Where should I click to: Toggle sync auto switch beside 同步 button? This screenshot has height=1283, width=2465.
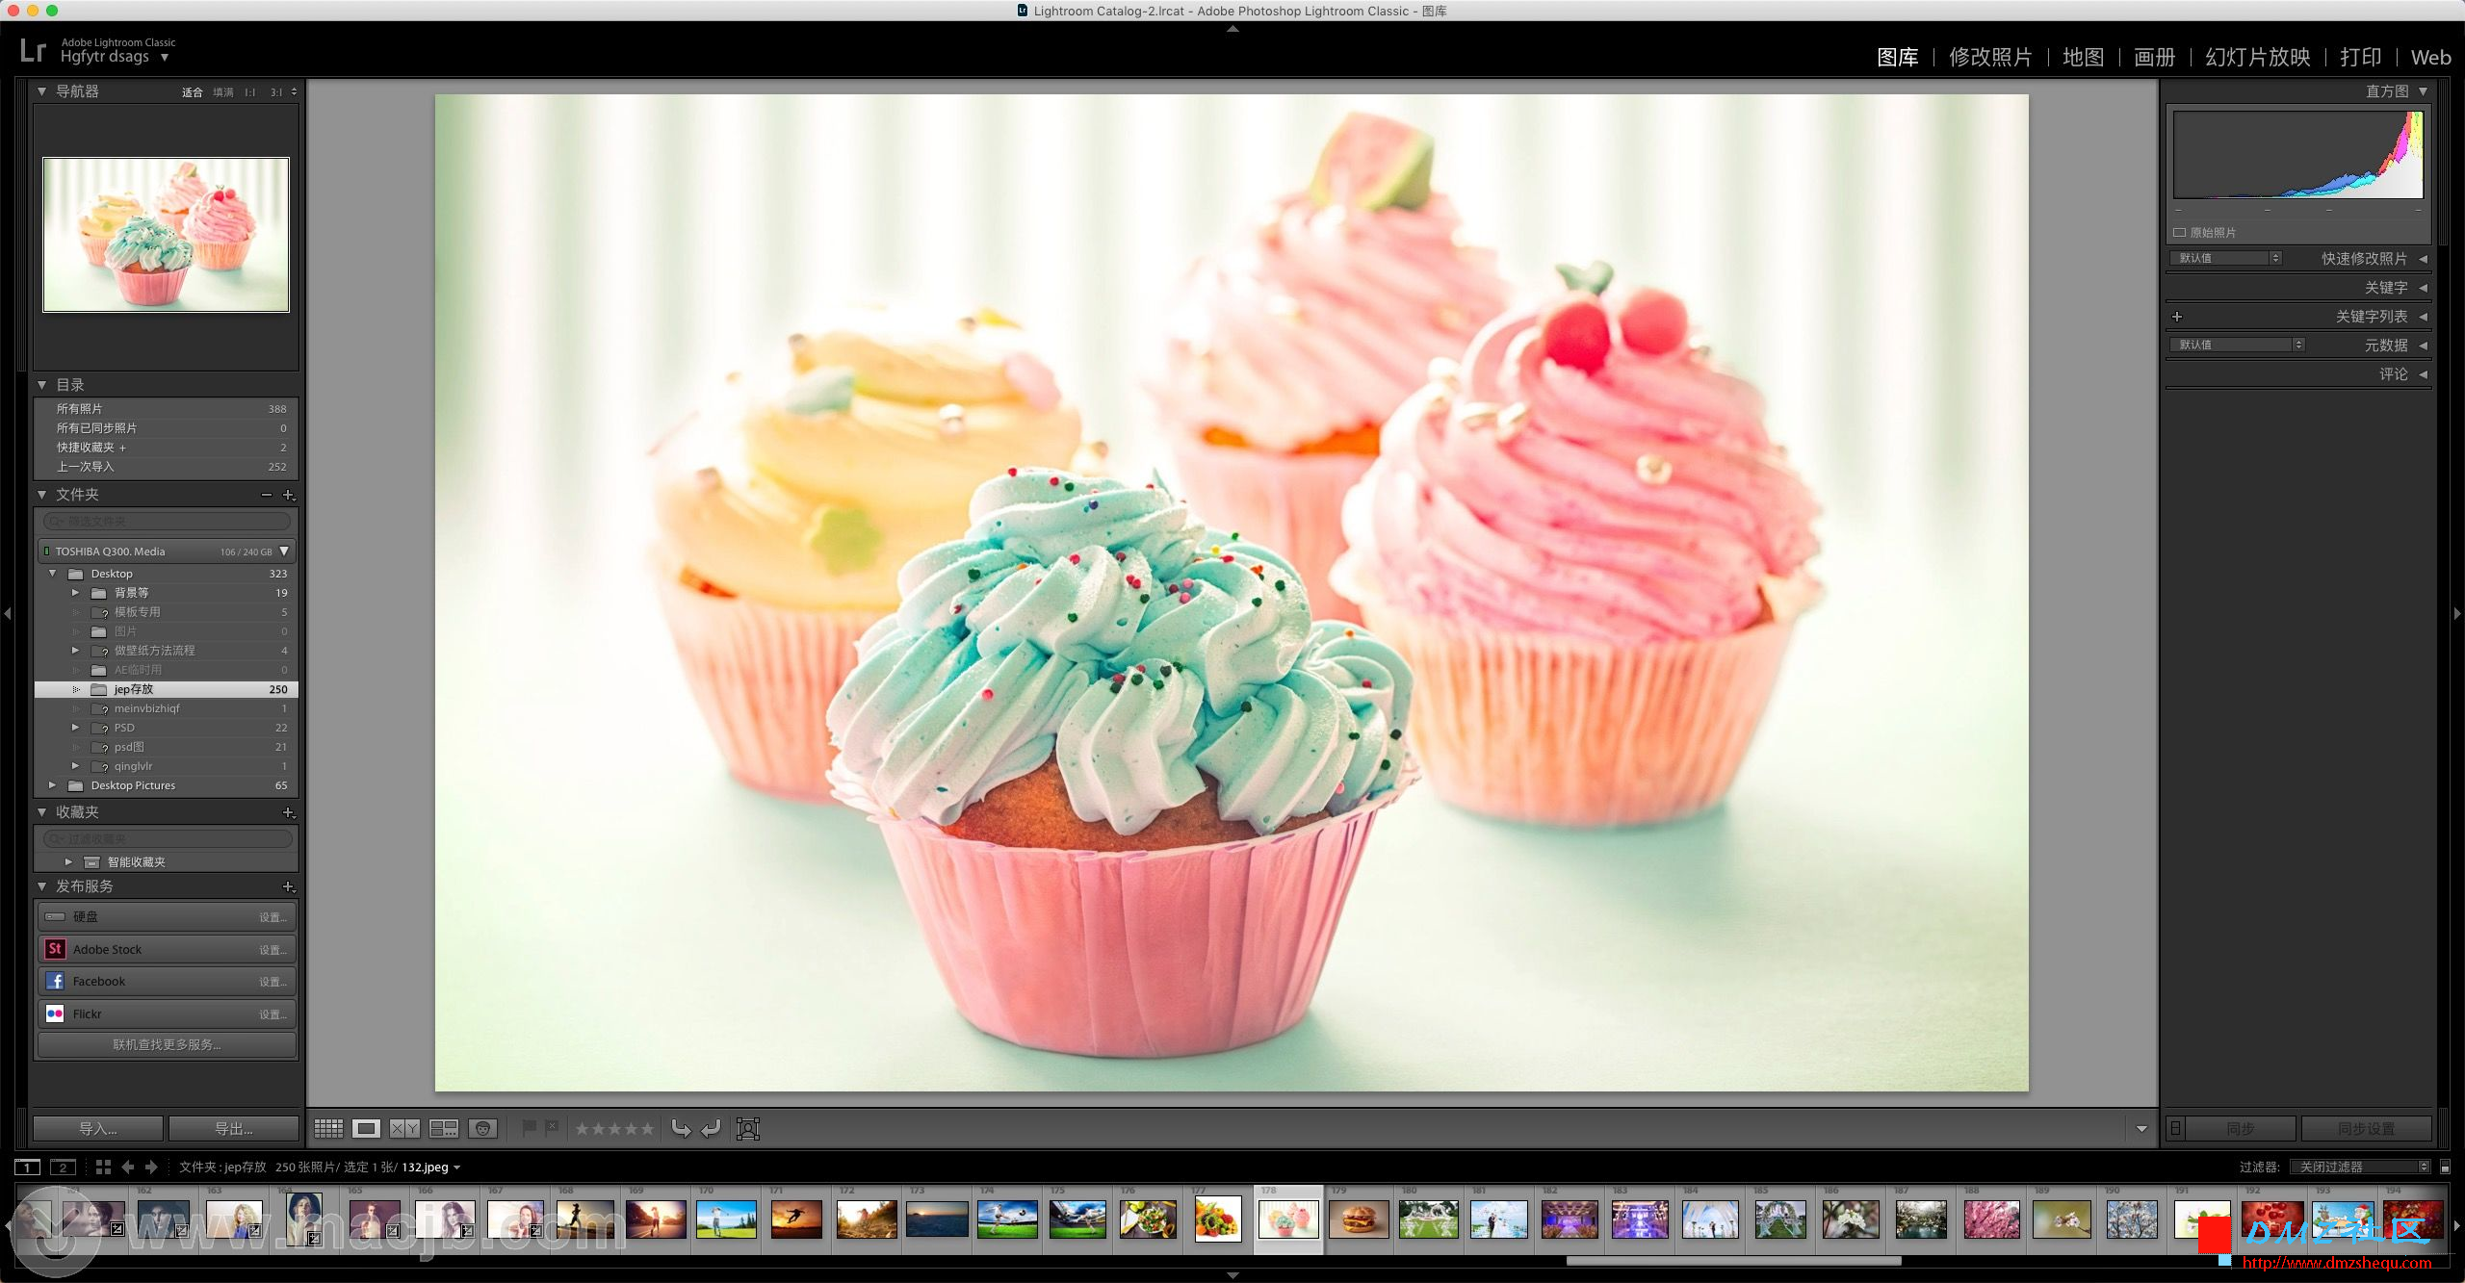[x=2175, y=1128]
